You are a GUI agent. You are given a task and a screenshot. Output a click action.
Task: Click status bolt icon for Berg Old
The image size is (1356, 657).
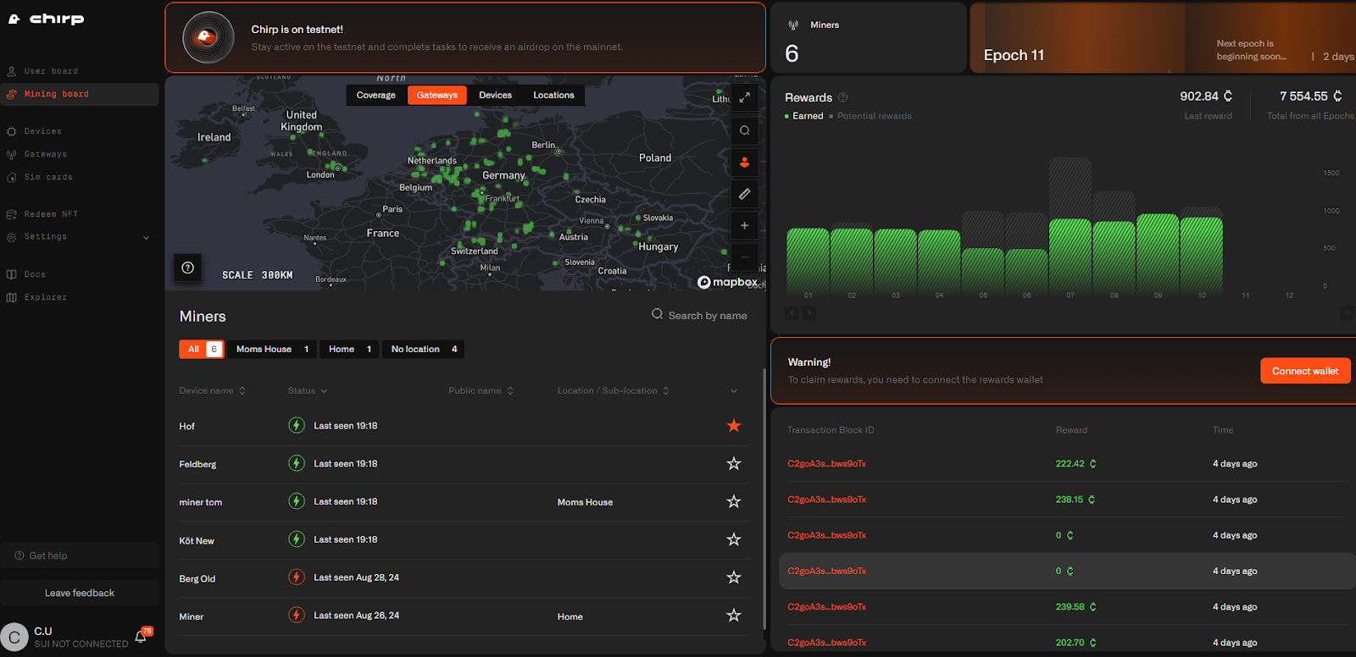click(297, 577)
